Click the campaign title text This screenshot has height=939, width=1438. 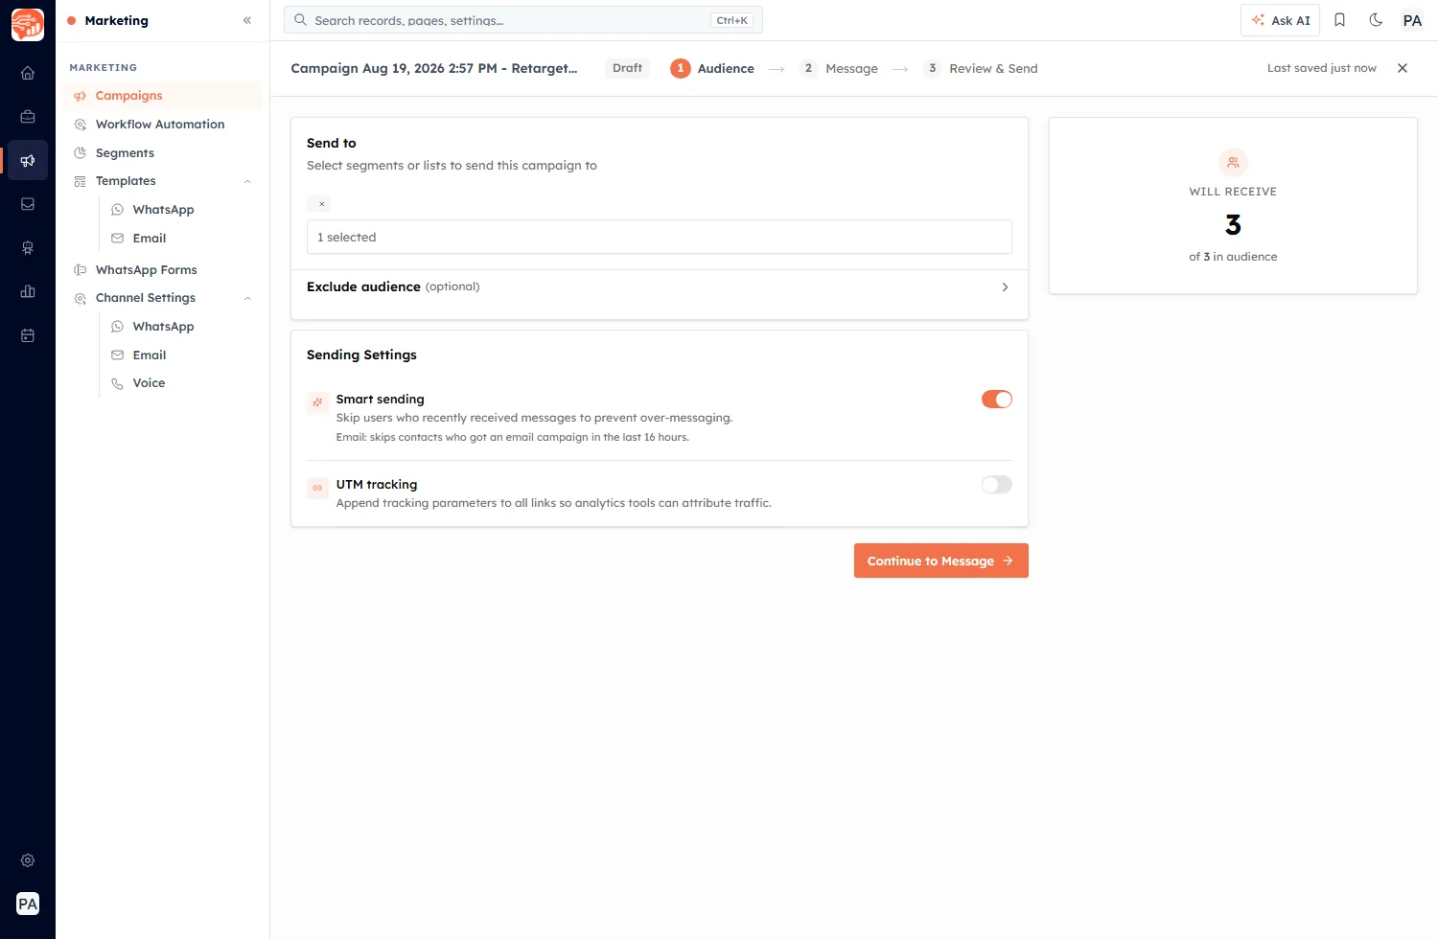click(x=434, y=68)
